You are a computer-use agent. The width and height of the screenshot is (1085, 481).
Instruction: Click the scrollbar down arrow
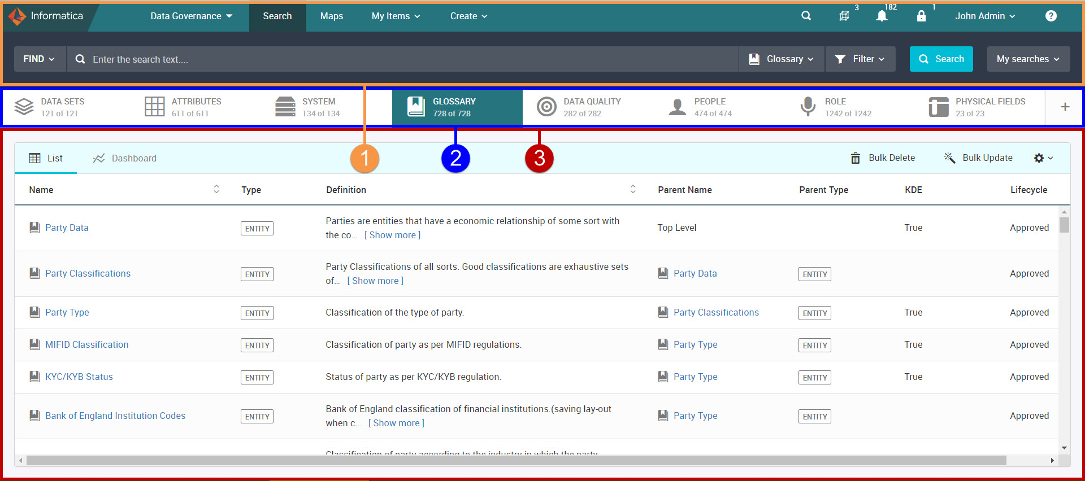(1064, 448)
